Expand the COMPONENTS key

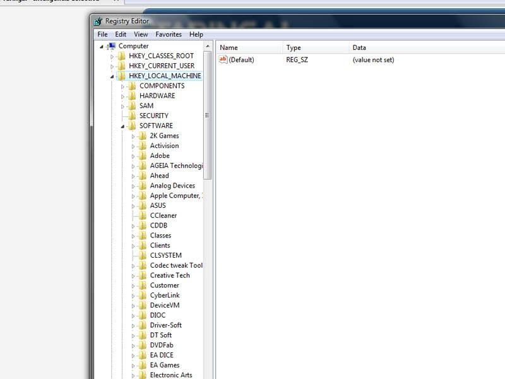[122, 87]
